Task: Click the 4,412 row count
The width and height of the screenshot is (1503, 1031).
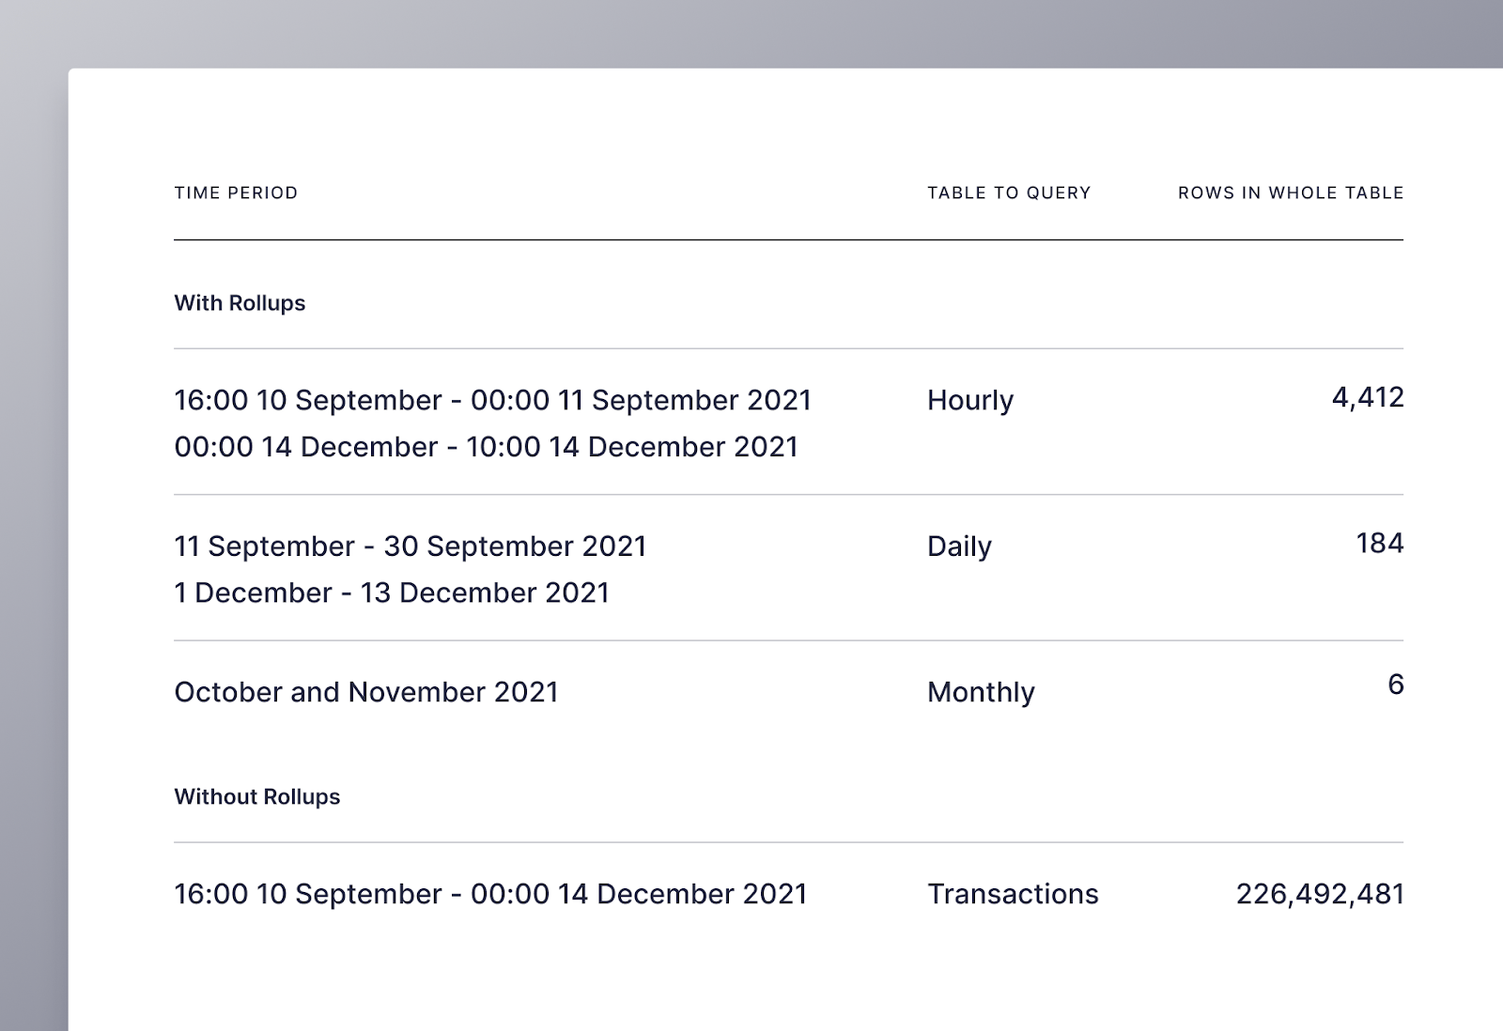Action: pyautogui.click(x=1368, y=397)
